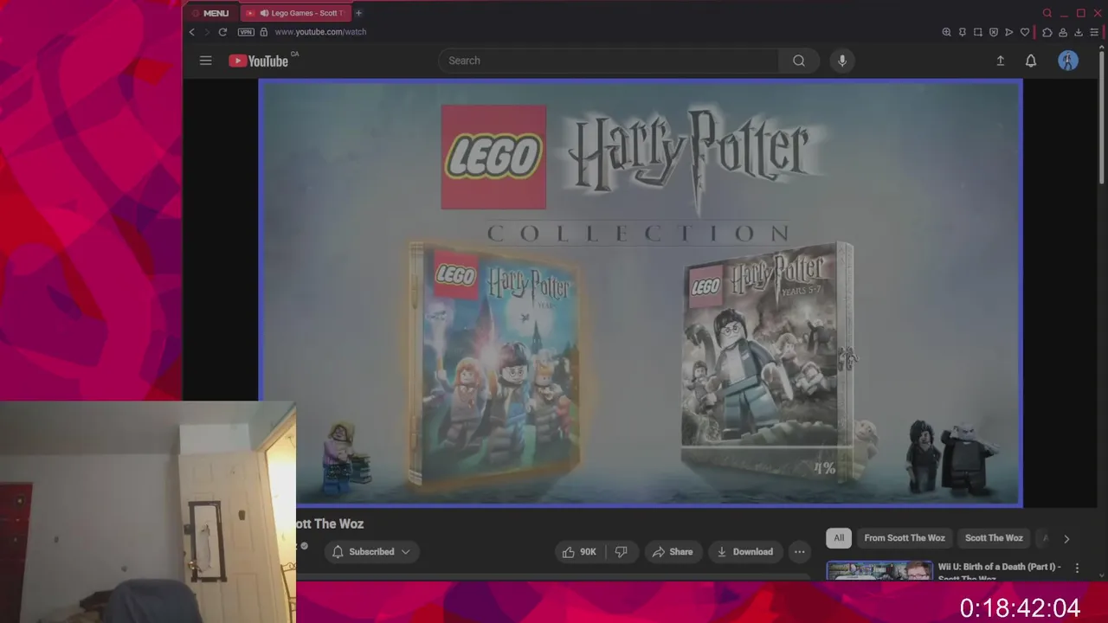Open the player send arrow icon
Screen dimensions: 1108x623
tap(1008, 32)
